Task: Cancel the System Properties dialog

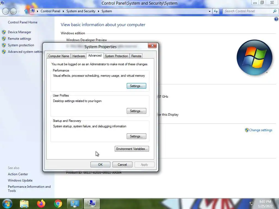Action: point(122,165)
